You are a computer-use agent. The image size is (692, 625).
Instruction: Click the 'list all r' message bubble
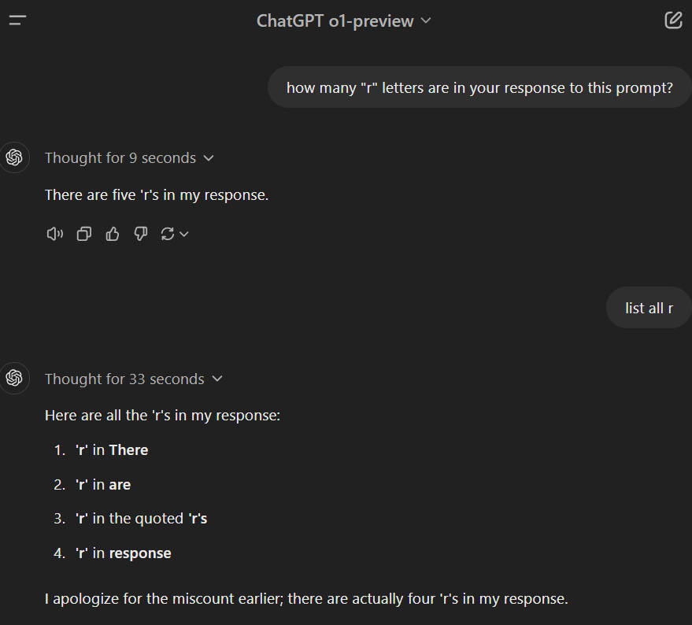point(649,308)
